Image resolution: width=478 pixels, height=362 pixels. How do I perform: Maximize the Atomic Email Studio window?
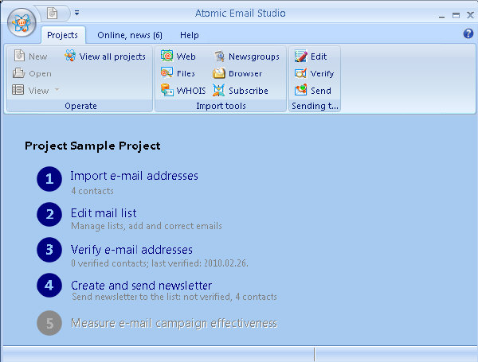pyautogui.click(x=456, y=15)
